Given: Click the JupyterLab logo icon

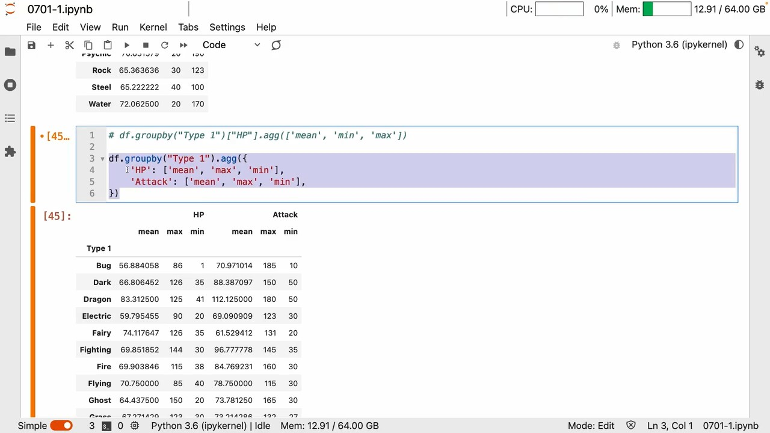Looking at the screenshot, I should click(x=10, y=9).
